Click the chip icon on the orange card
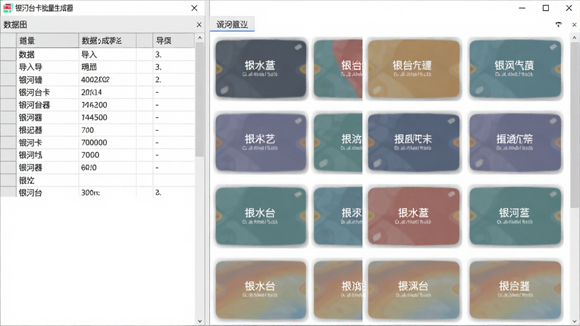This screenshot has height=326, width=580. coord(377,90)
